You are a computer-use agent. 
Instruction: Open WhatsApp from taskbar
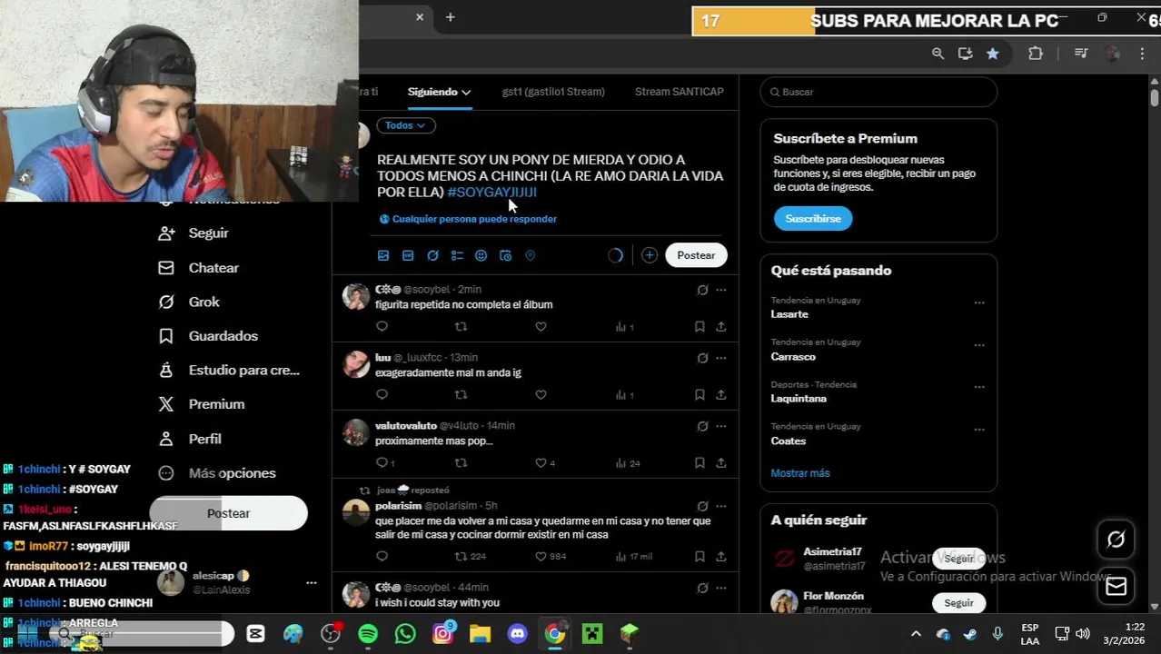405,633
